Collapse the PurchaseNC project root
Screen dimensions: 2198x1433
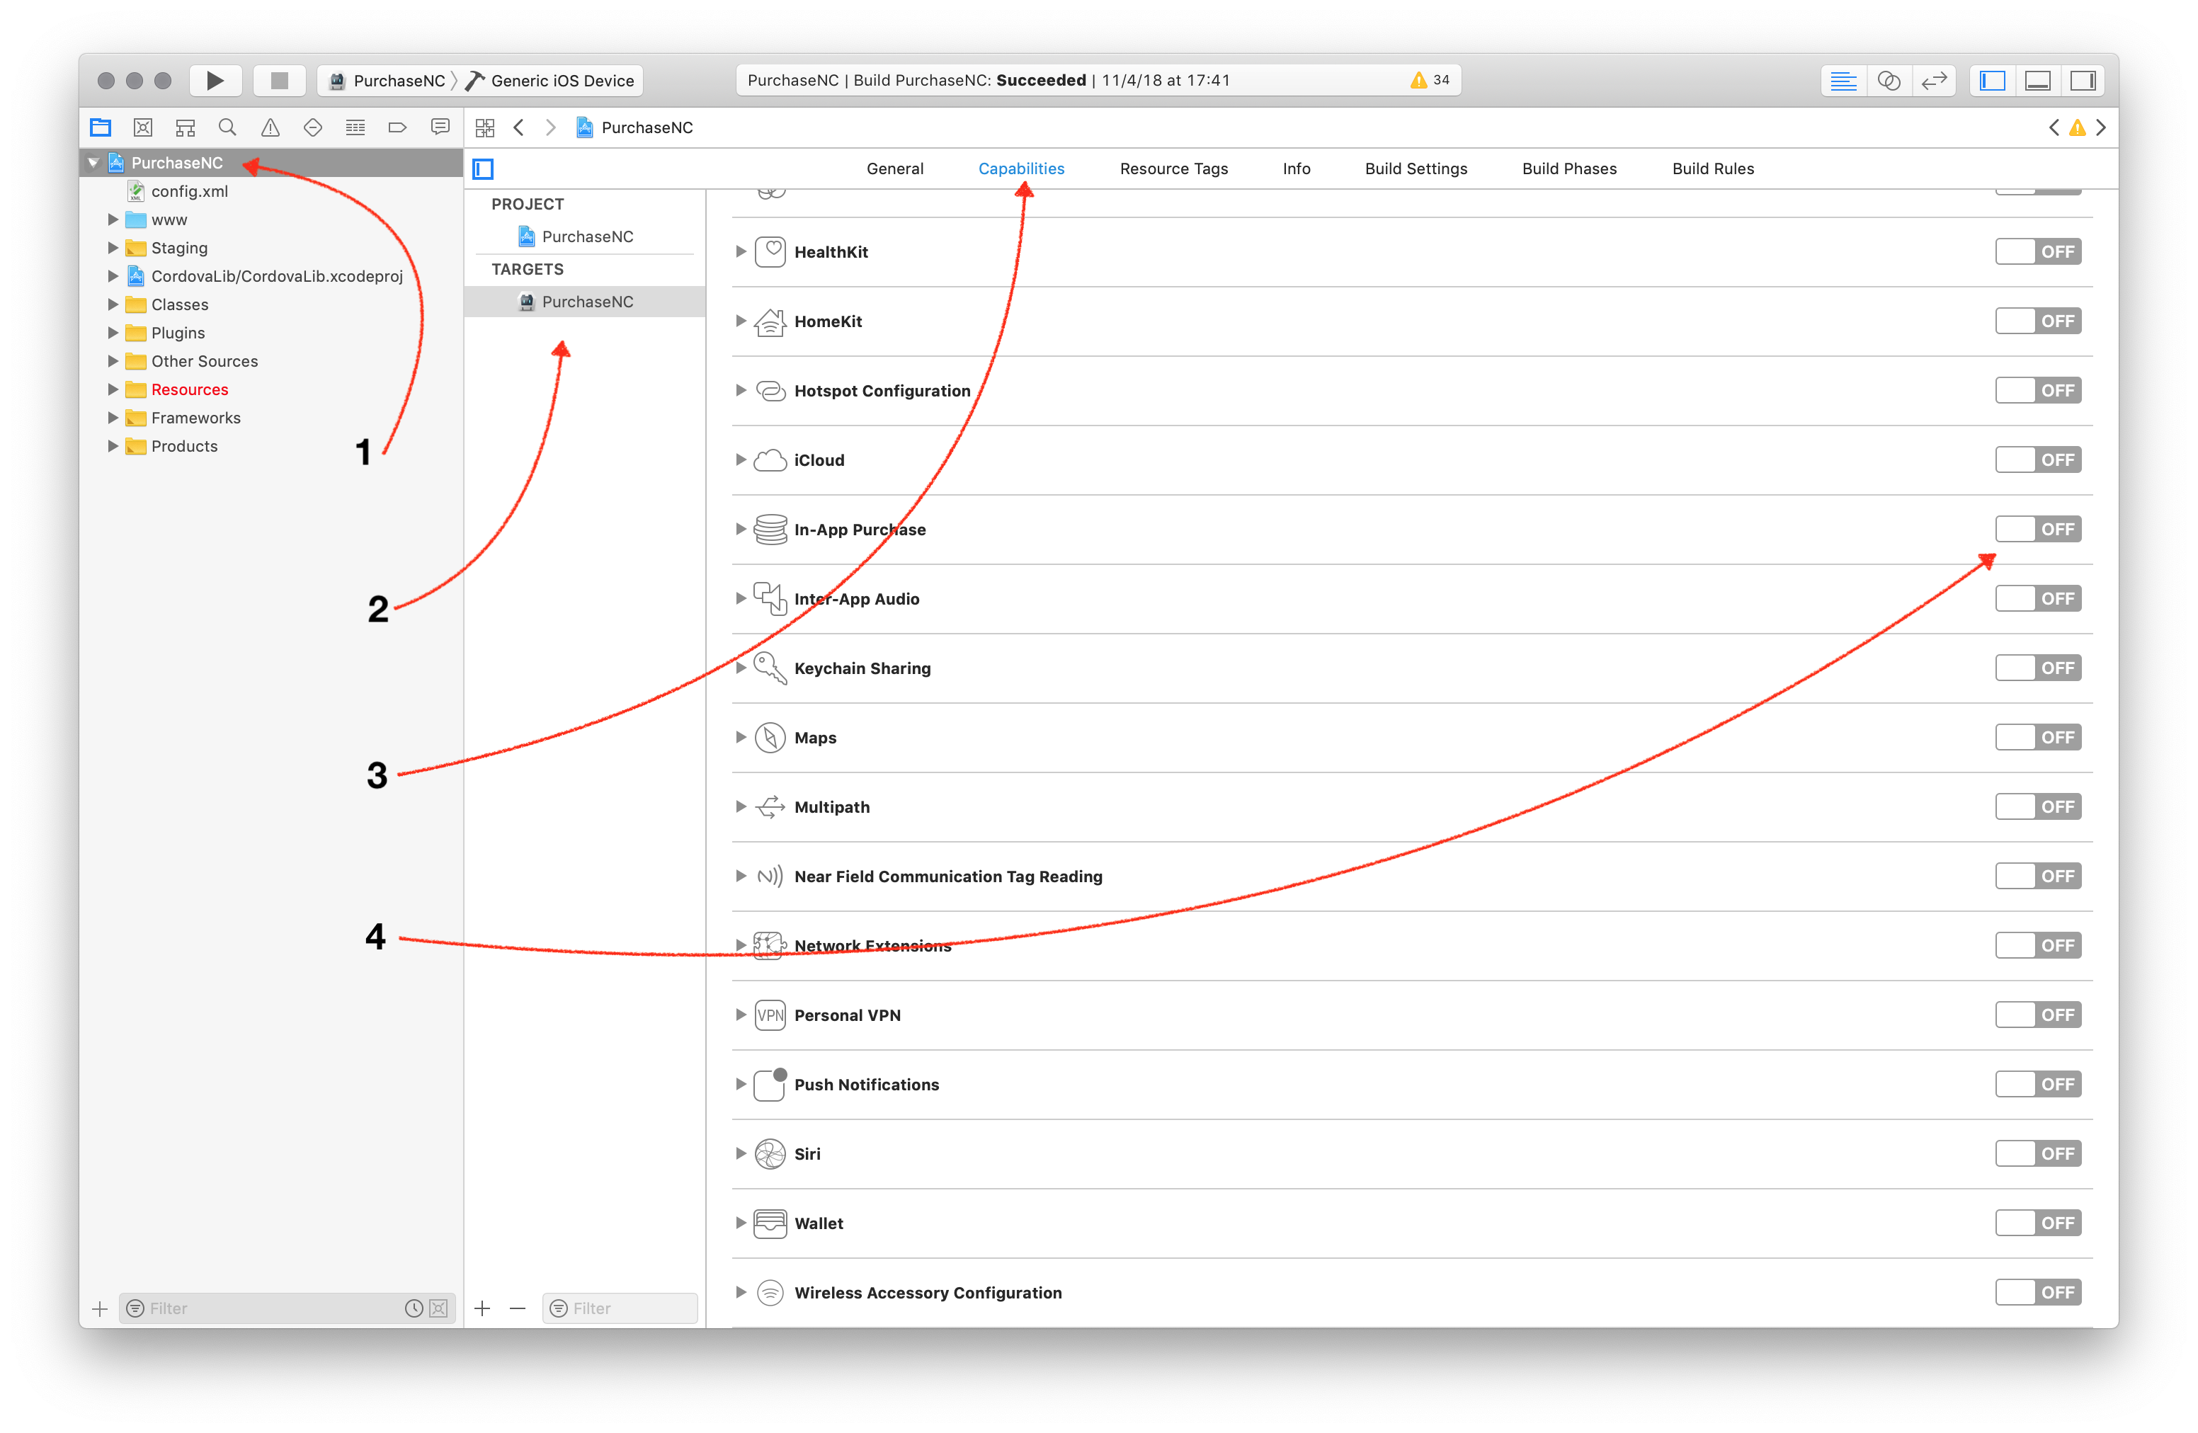(x=93, y=163)
